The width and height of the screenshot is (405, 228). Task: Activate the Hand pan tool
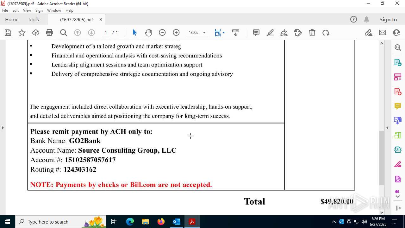(148, 33)
